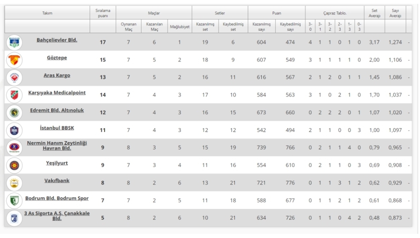Click the 3 As Sigorta Çanakkale logo
Viewport: 420px width, 238px height.
tap(14, 218)
